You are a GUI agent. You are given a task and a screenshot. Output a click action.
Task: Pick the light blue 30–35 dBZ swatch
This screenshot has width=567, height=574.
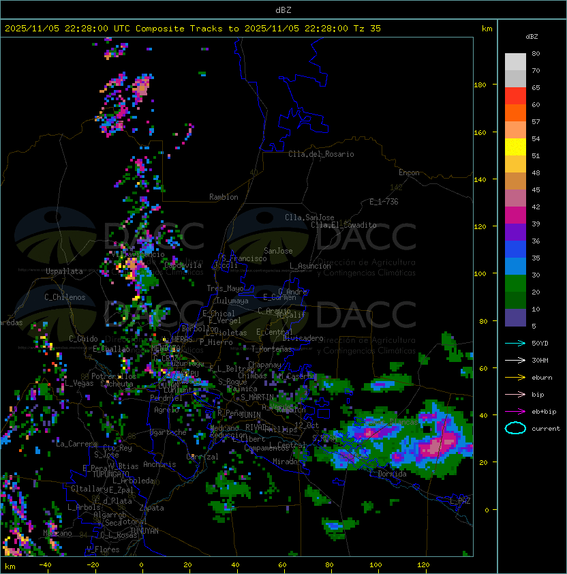click(515, 267)
